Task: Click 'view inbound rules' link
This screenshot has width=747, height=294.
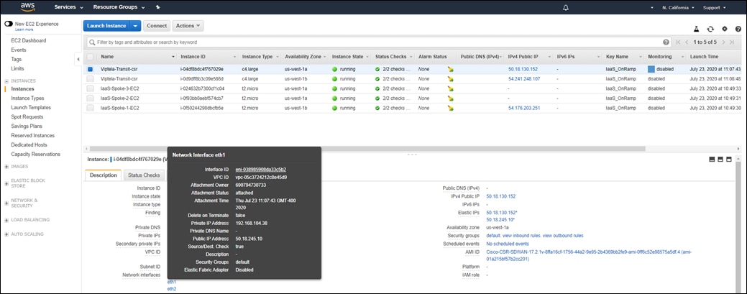Action: pyautogui.click(x=521, y=235)
